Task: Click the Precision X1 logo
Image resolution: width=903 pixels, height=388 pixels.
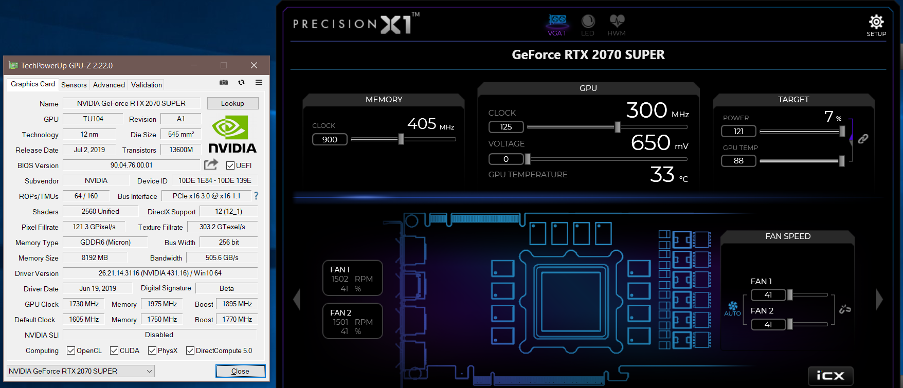Action: (x=356, y=23)
